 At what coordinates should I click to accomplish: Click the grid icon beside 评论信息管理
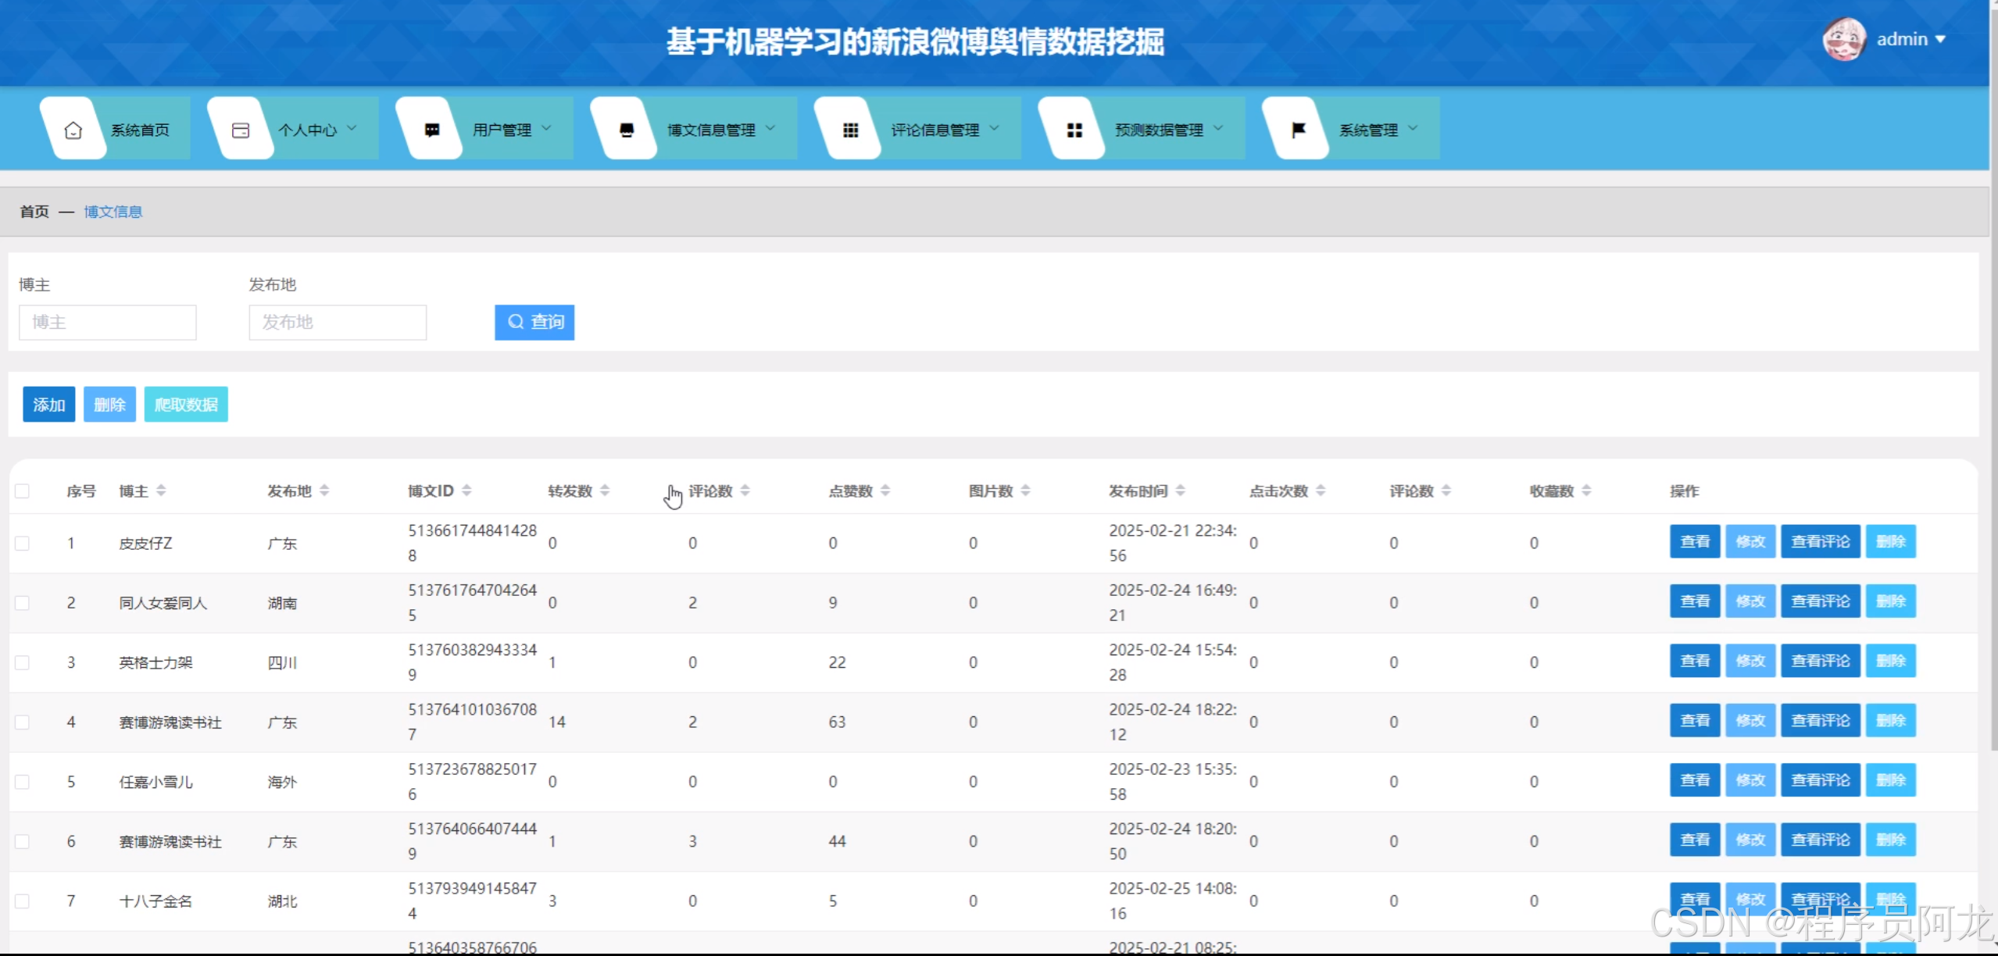click(x=850, y=130)
